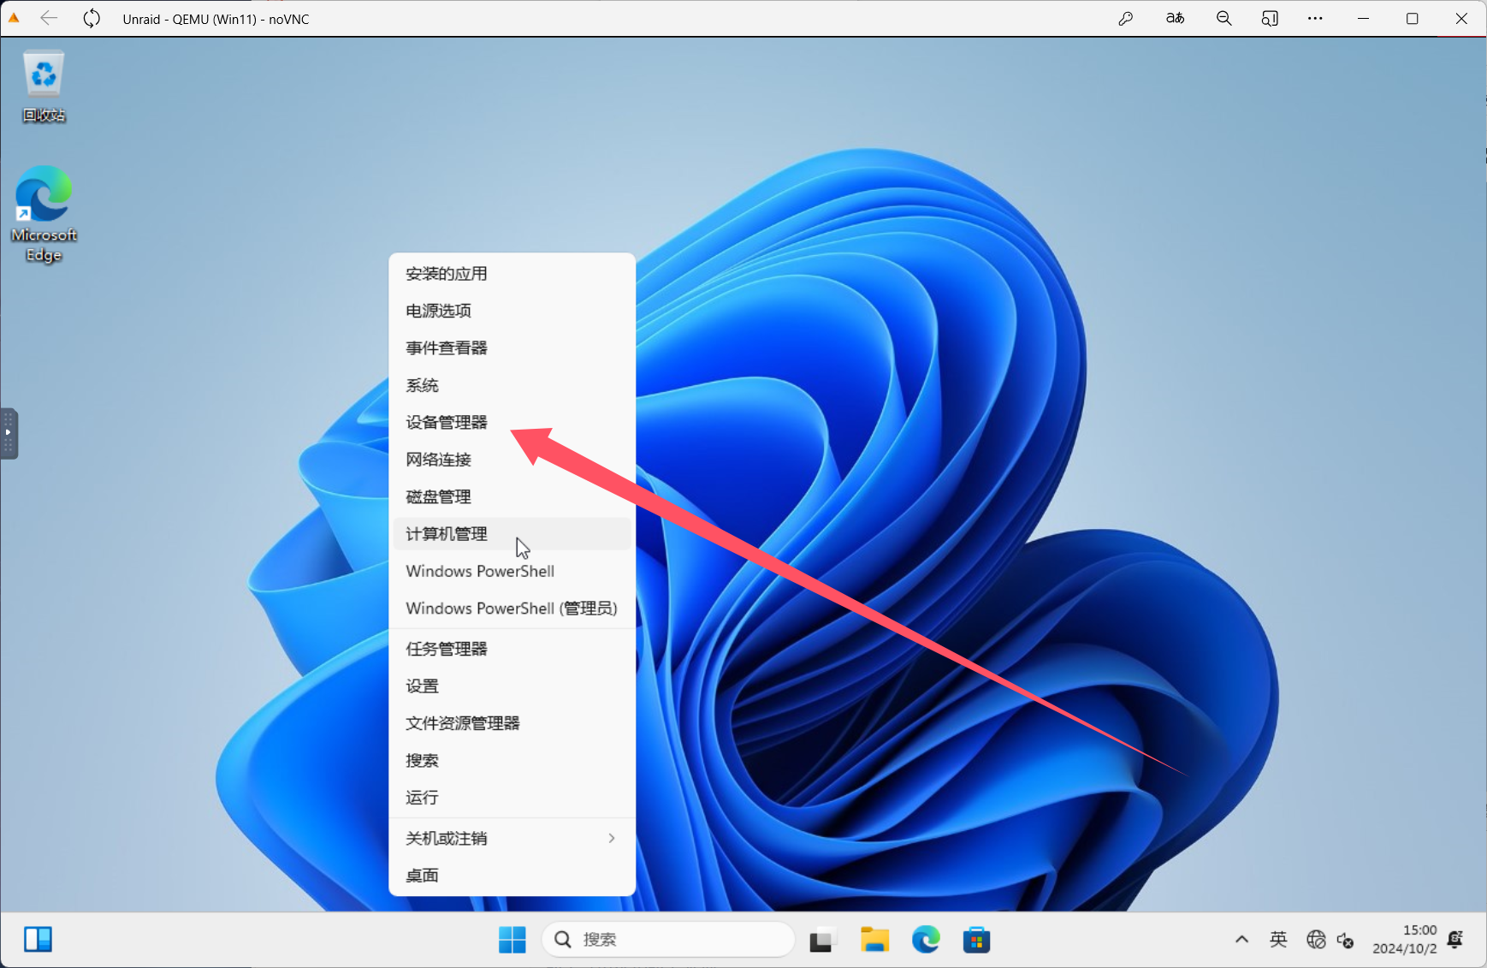Click the Task View taskbar icon

pos(821,940)
